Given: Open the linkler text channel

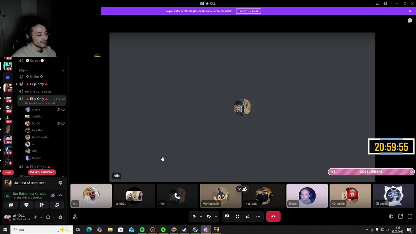Looking at the screenshot, I should pos(42,77).
